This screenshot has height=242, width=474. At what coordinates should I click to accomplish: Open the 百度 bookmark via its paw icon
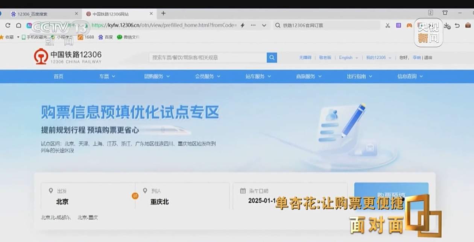(100, 37)
